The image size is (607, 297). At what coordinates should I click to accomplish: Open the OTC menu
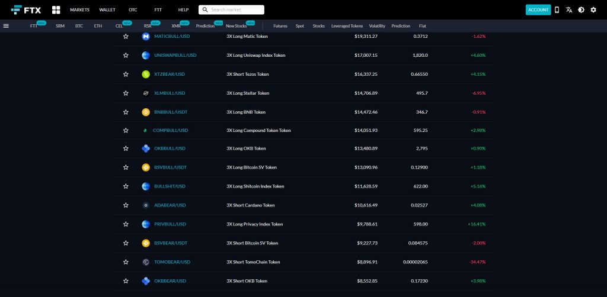coord(133,10)
